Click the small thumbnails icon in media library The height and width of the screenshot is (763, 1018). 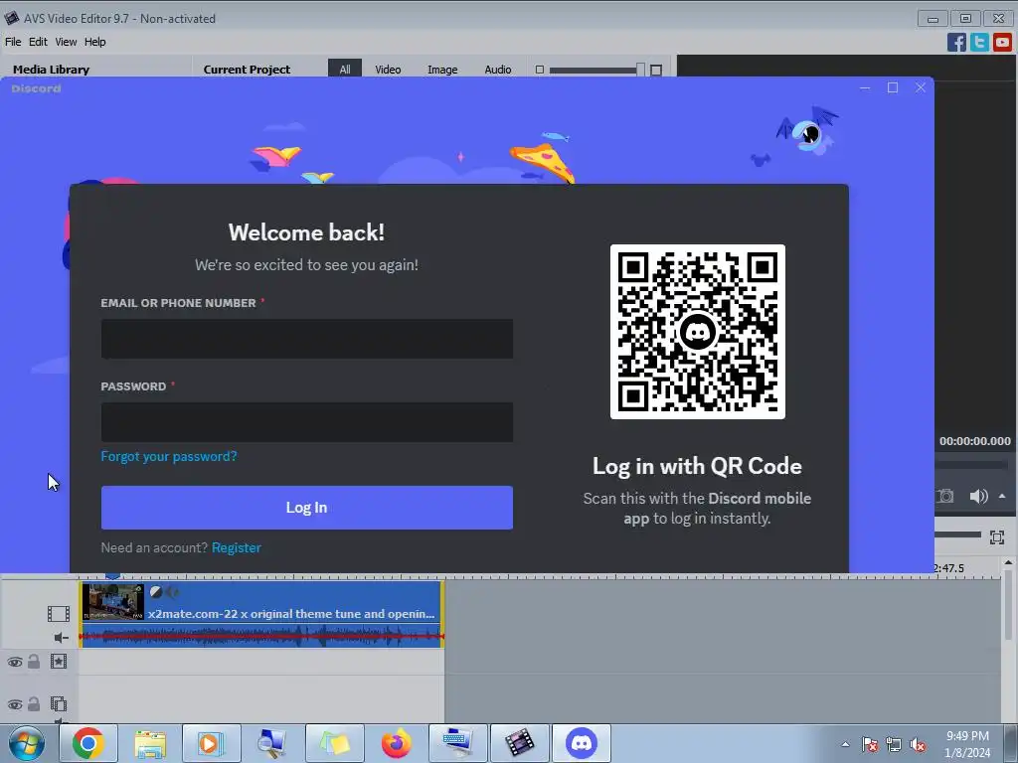[540, 70]
